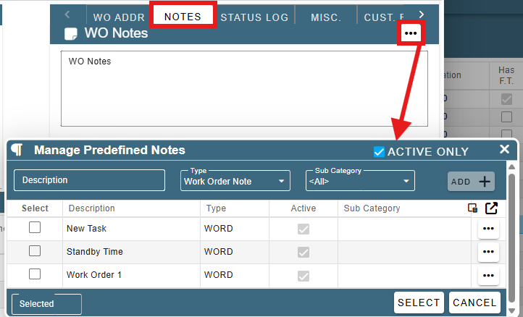Switch to the MISC. tab
The image size is (523, 317).
coord(326,17)
